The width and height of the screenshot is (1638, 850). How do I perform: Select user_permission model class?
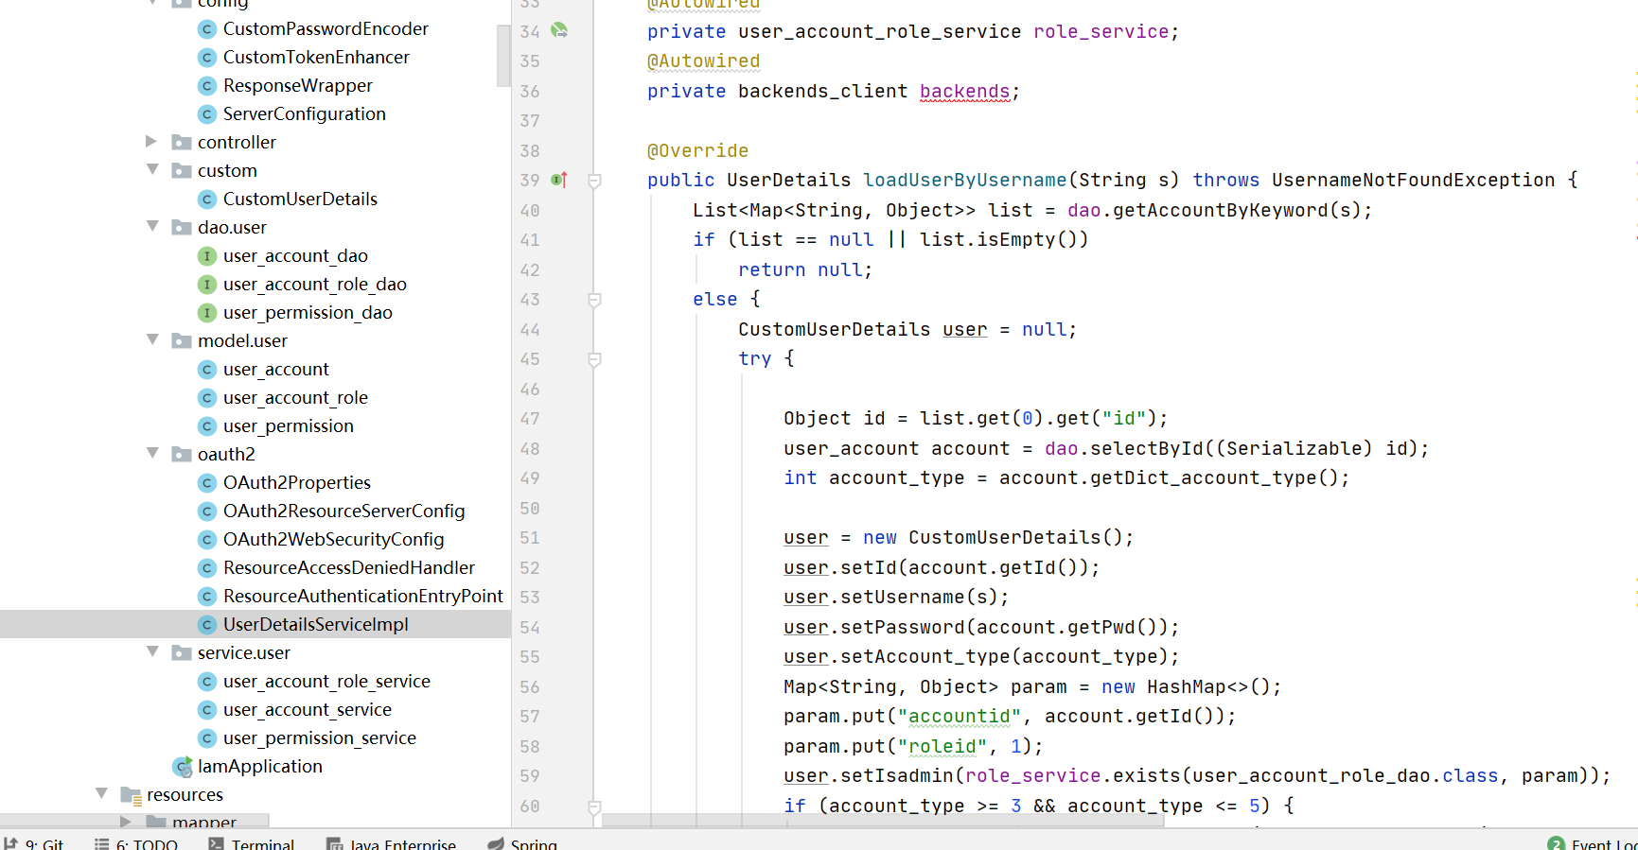289,426
